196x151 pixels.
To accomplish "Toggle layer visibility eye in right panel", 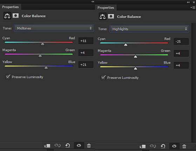I will click(174, 146).
